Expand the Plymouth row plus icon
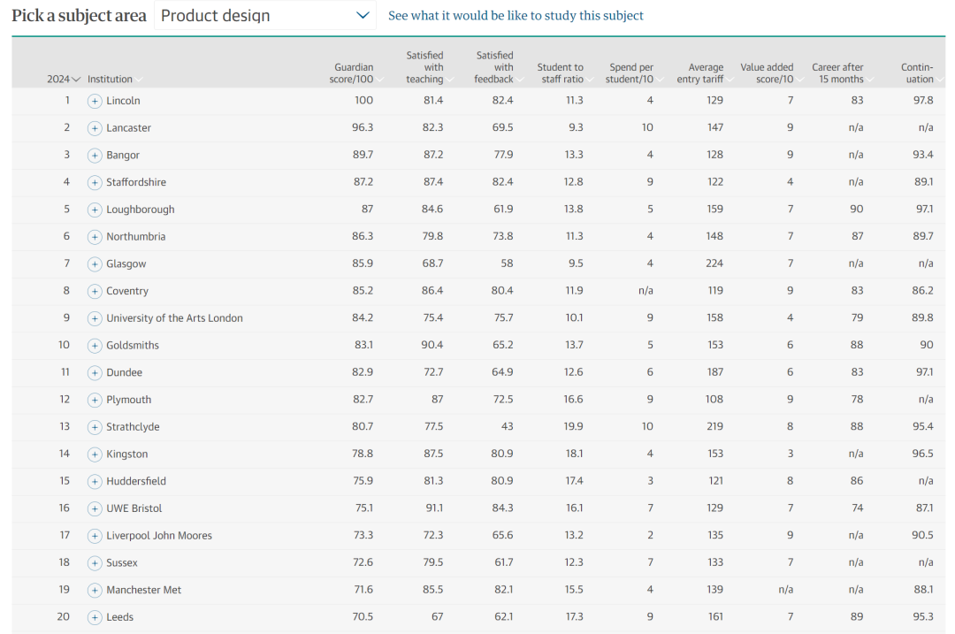Image resolution: width=955 pixels, height=634 pixels. [95, 401]
